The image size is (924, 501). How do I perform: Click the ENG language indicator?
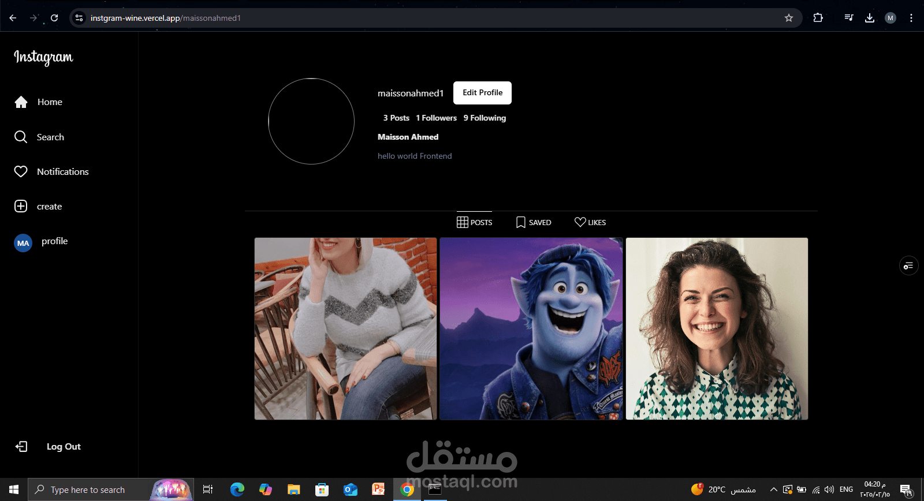(x=846, y=489)
